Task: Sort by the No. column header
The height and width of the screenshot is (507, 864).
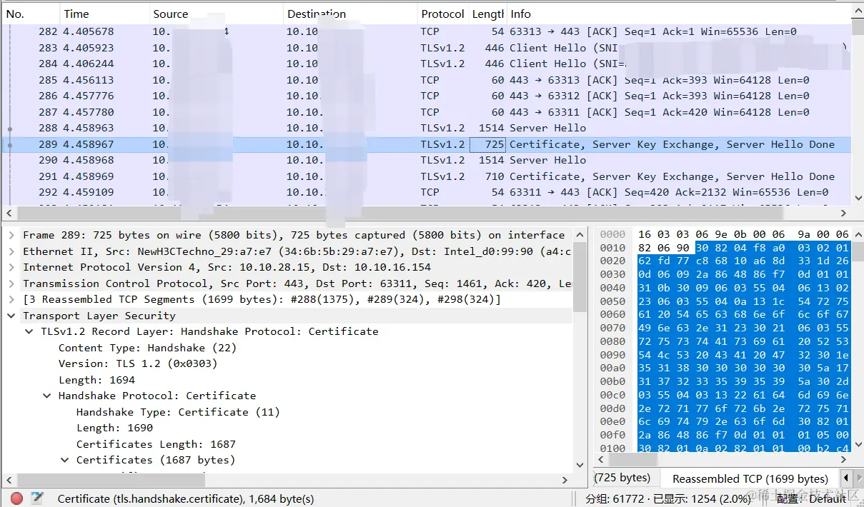Action: point(30,14)
